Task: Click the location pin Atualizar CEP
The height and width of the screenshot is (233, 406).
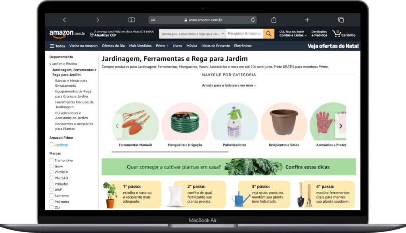Action: point(103,35)
